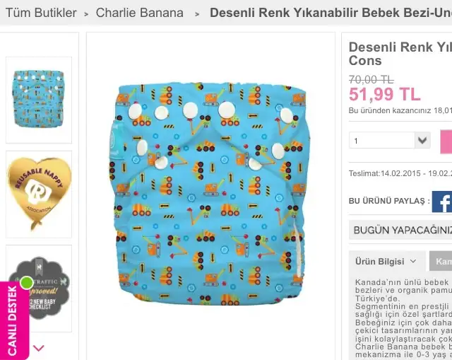Switch to the Ürün Bilgisi tab
The image size is (452, 360).
(x=387, y=261)
